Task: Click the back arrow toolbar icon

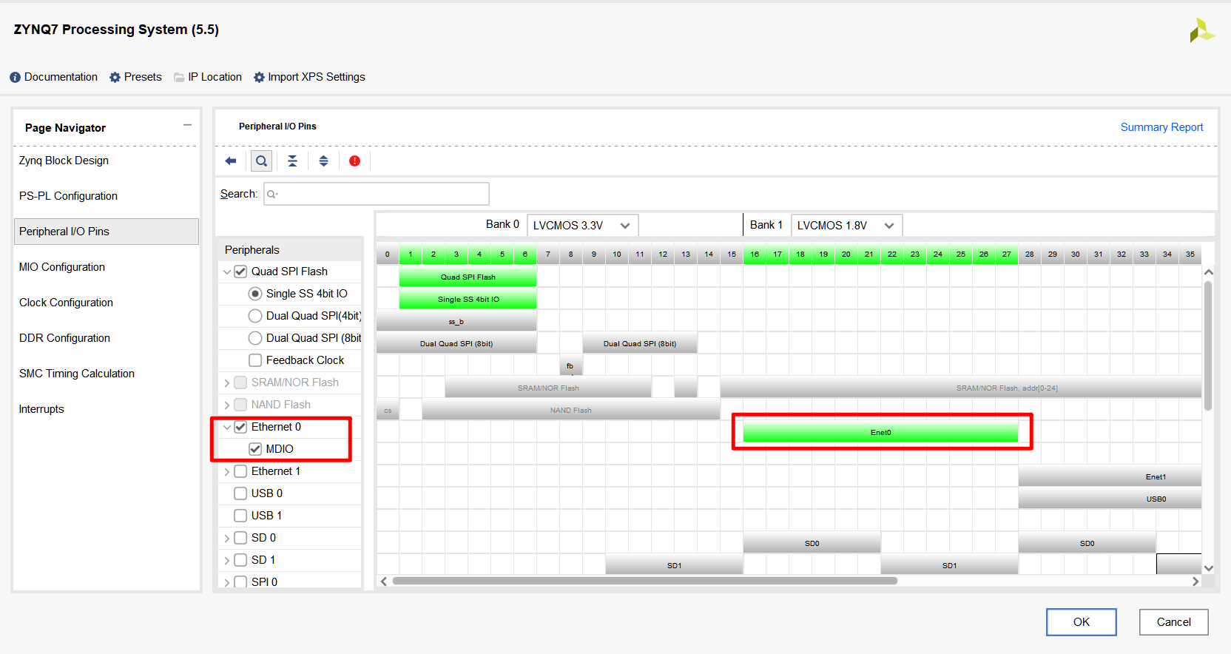Action: [x=231, y=161]
